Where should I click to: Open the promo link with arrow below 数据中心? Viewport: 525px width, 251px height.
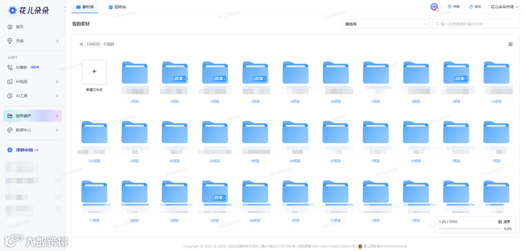[x=23, y=150]
